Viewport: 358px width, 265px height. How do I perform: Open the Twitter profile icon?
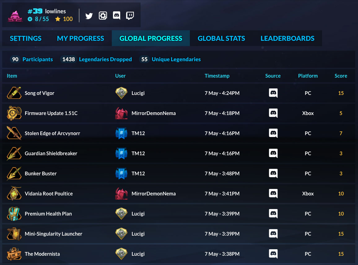(89, 16)
